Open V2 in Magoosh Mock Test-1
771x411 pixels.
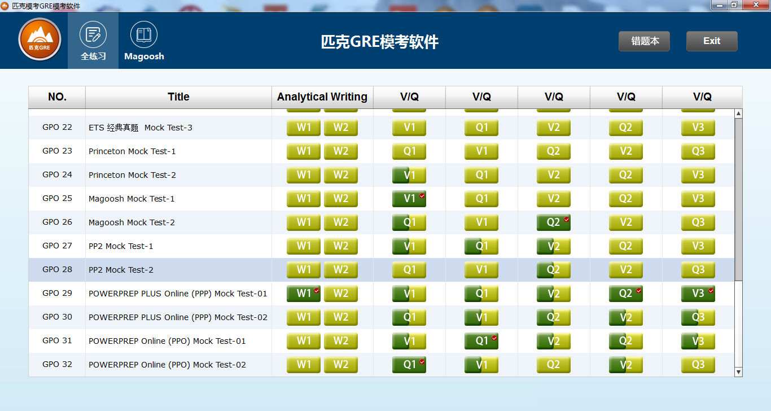tap(554, 199)
